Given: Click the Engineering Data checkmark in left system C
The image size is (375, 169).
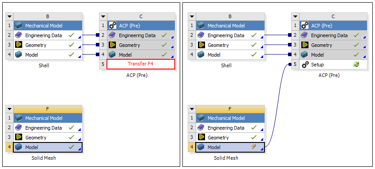Looking at the screenshot, I should (x=164, y=35).
